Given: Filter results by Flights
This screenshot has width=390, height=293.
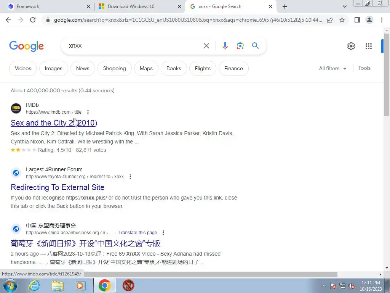Looking at the screenshot, I should pos(203,68).
